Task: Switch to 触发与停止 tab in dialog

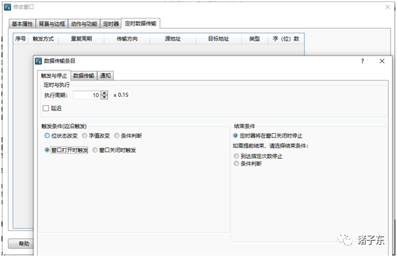Action: (54, 75)
